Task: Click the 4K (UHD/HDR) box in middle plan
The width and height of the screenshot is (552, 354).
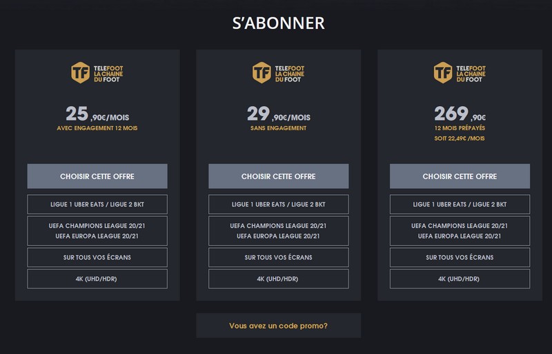Action: [278, 279]
